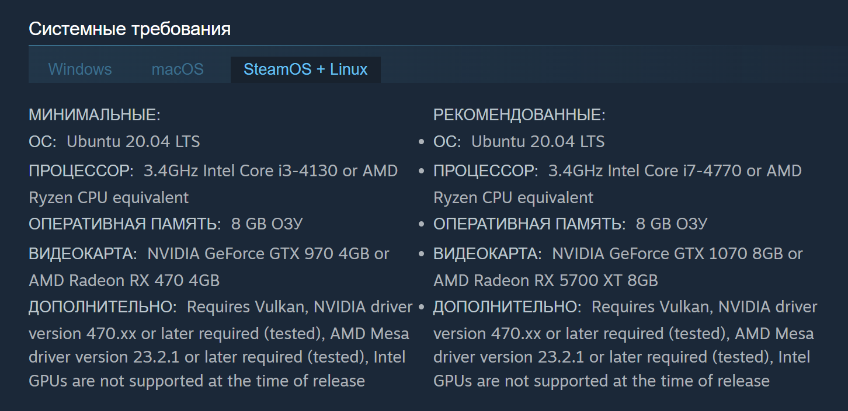
Task: Click the Системные требования heading
Action: 130,29
